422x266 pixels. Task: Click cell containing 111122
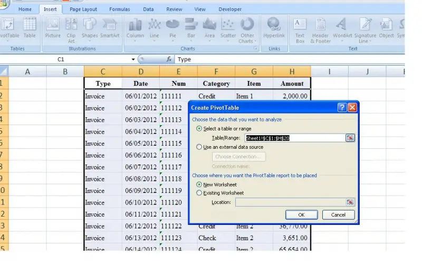174,226
